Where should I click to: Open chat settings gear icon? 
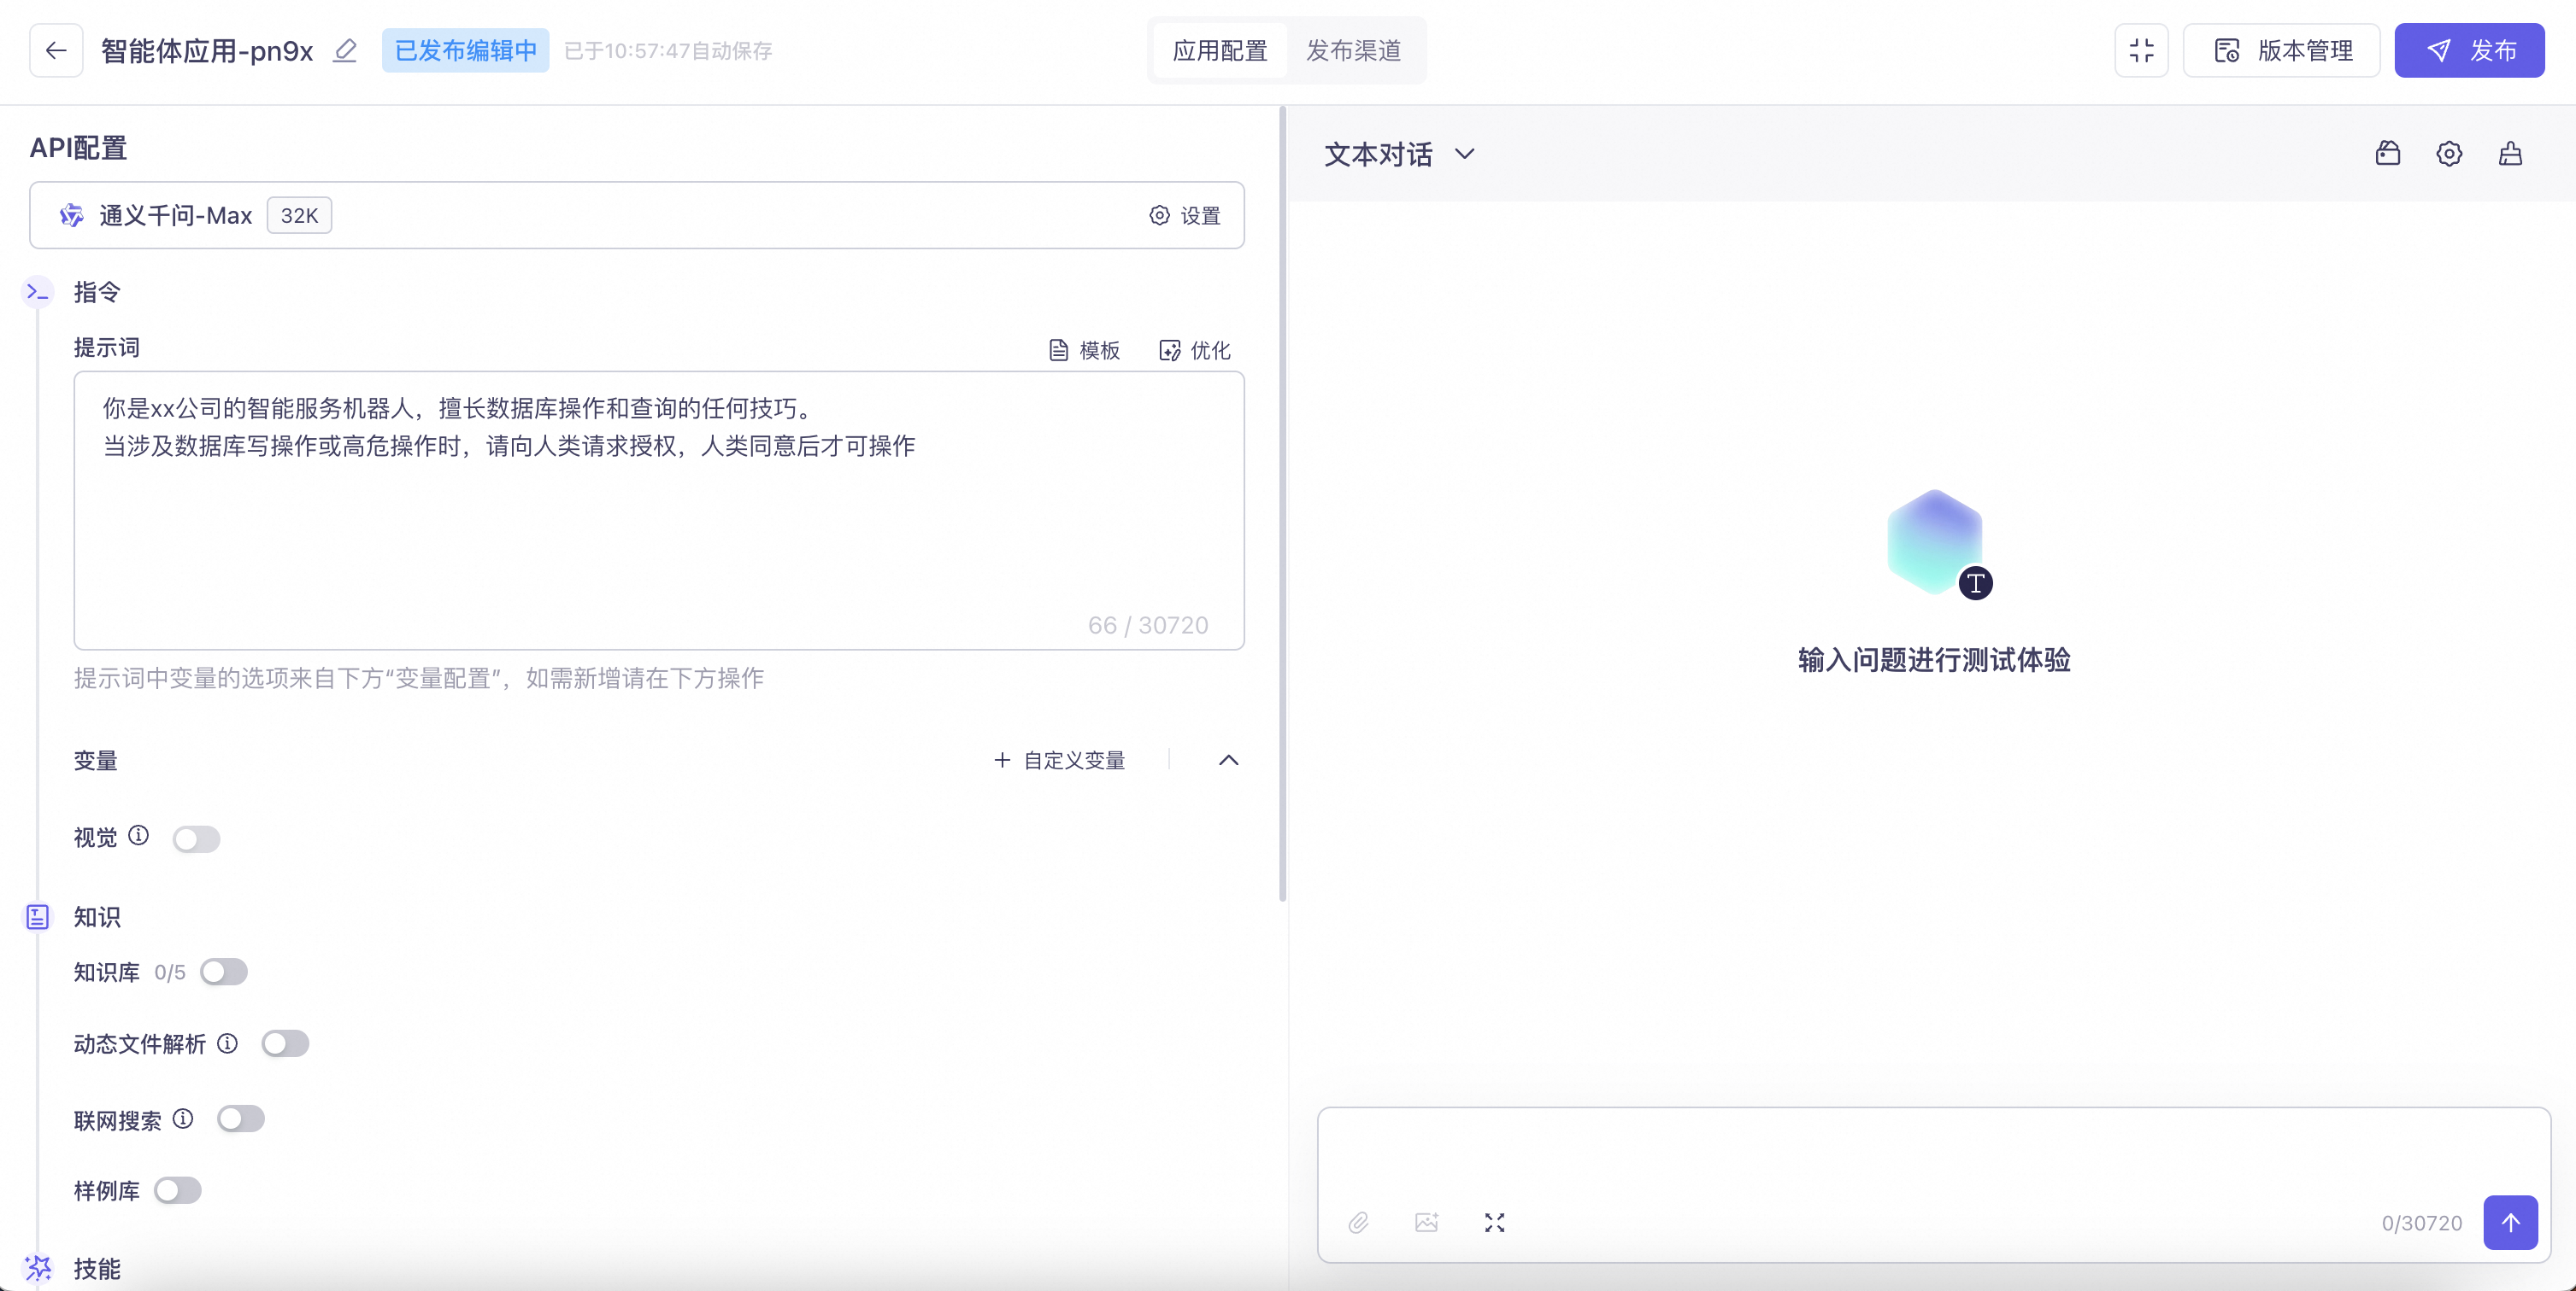pos(2449,153)
